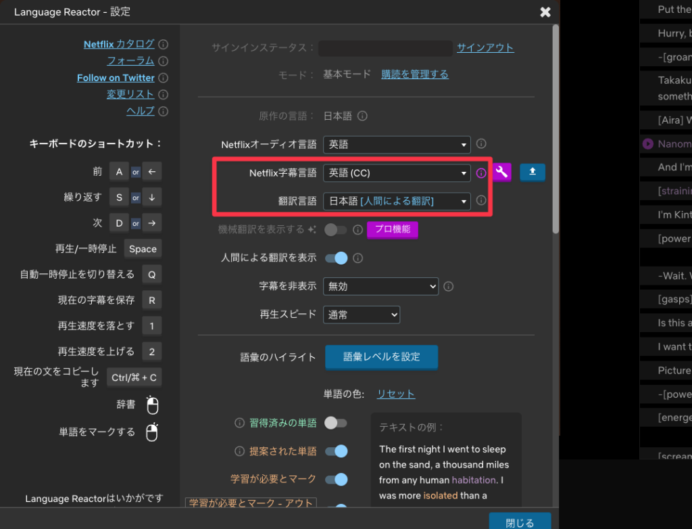Click the purple wrench subtitle settings icon
The height and width of the screenshot is (529, 692).
tap(501, 172)
